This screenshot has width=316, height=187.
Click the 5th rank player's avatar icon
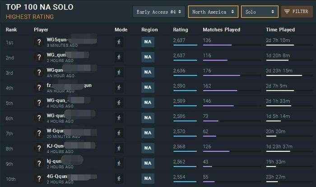39,103
